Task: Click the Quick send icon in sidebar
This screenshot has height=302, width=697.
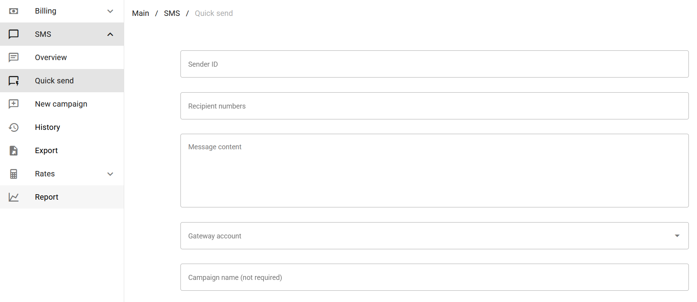Action: (14, 81)
